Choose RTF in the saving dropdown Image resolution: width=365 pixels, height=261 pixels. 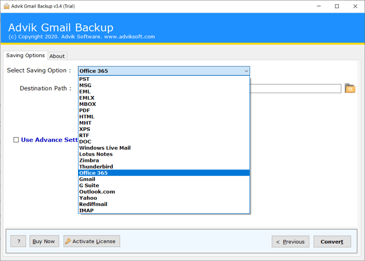click(x=164, y=135)
